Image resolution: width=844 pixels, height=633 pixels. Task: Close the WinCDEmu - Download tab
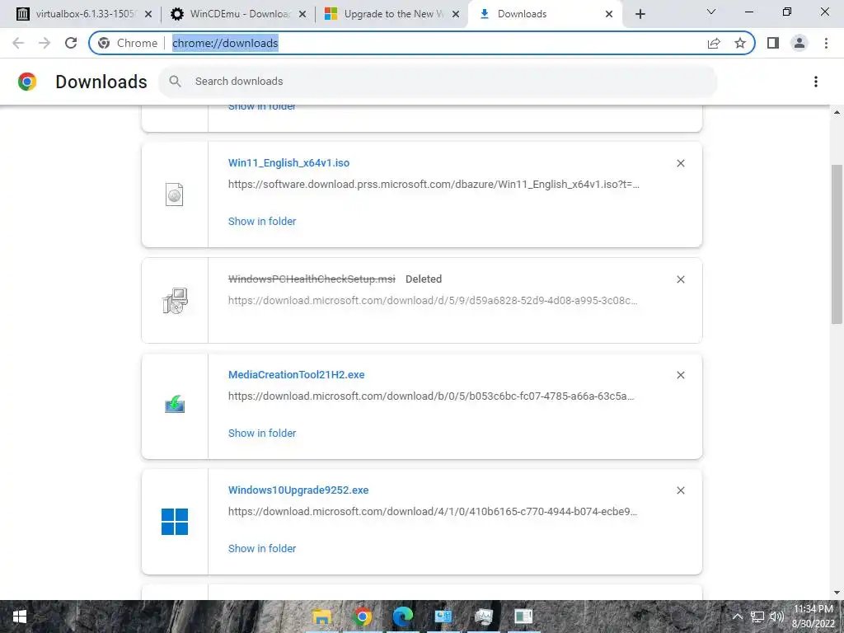coord(302,14)
